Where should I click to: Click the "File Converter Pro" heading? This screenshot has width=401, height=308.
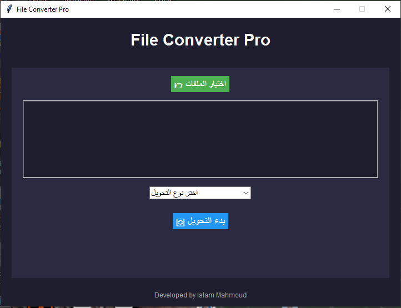200,40
